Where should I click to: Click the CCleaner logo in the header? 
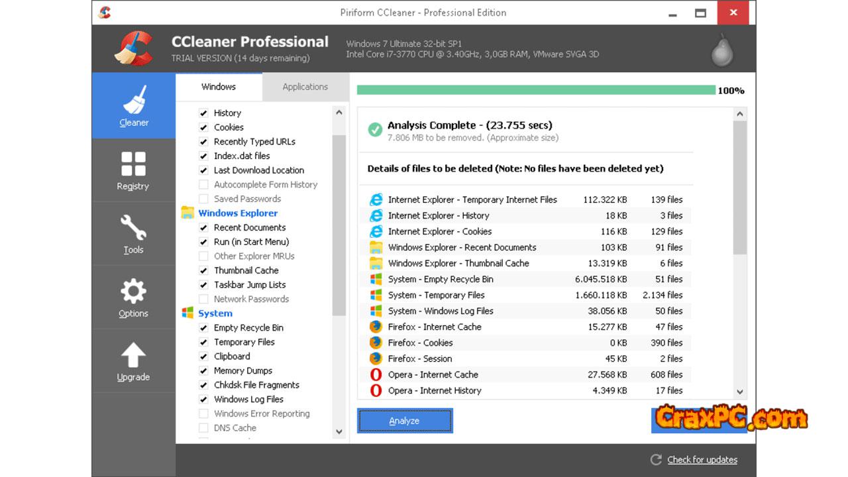coord(134,49)
